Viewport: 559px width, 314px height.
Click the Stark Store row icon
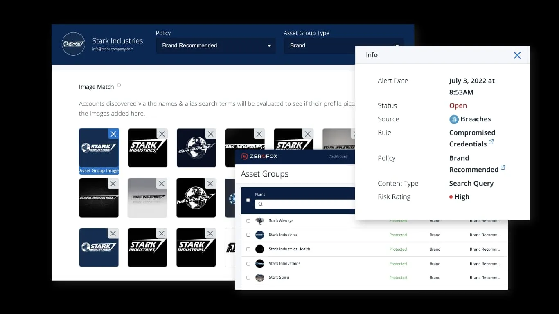259,278
